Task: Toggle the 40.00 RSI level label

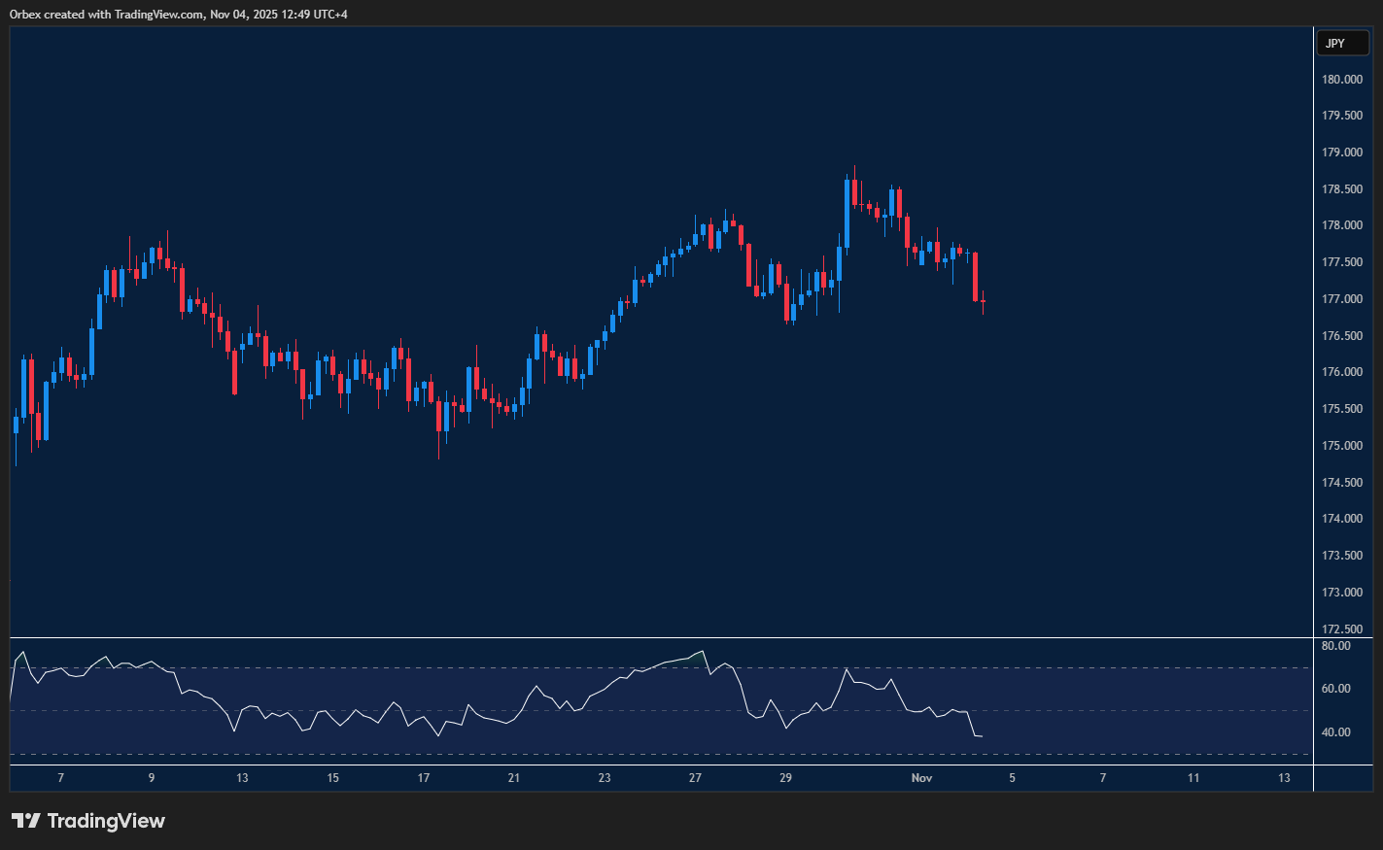Action: click(1336, 731)
